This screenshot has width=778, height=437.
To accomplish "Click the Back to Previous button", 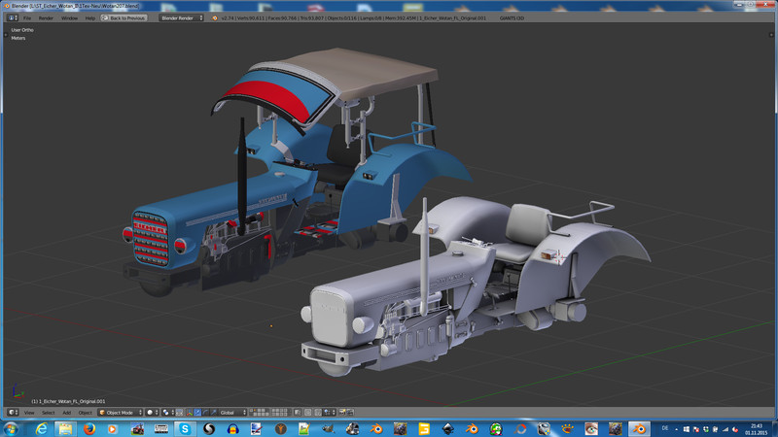I will 124,17.
